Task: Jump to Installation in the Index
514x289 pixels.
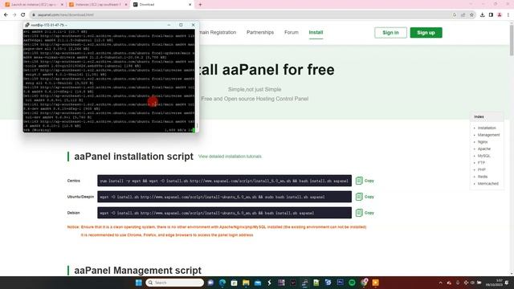Action: [487, 128]
